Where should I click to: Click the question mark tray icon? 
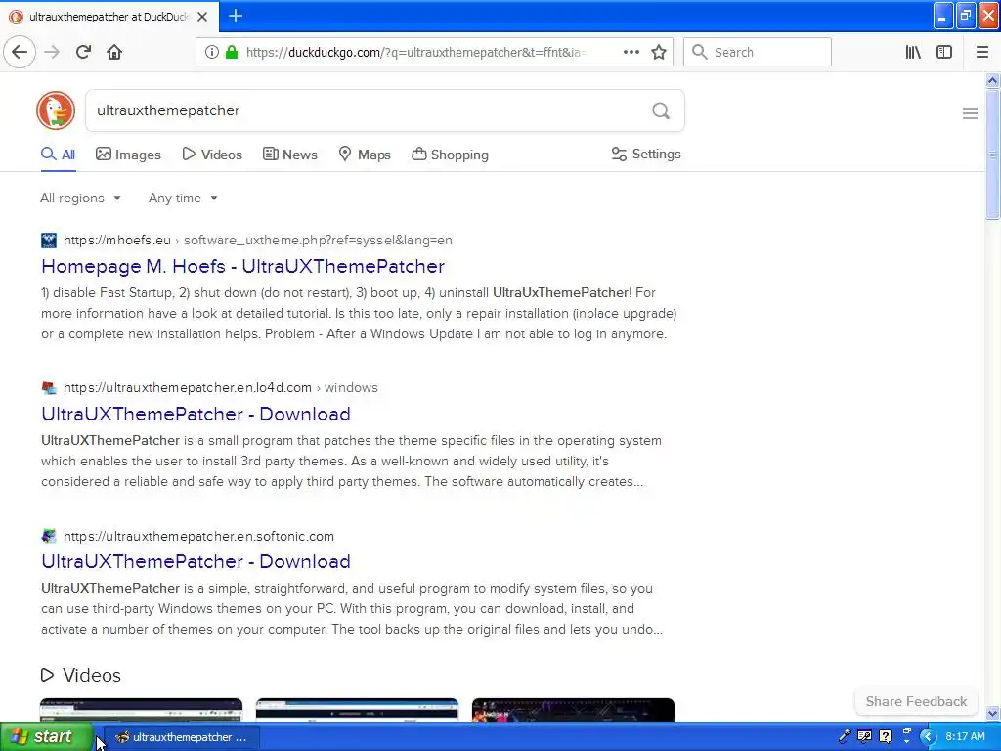click(885, 736)
